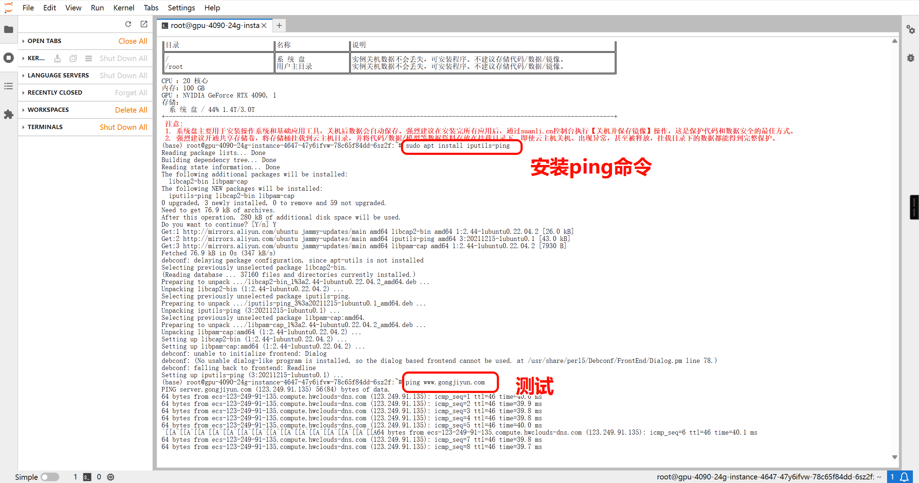This screenshot has width=919, height=483.
Task: Expand the LANGUAGE SERVERS section
Action: (x=58, y=75)
